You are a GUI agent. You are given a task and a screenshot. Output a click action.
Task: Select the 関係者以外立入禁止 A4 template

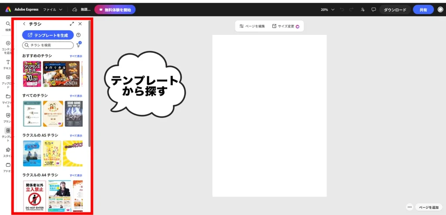pos(34,196)
